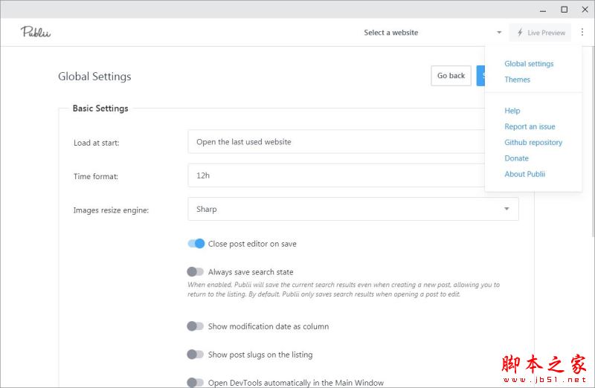Click the Time format label
The height and width of the screenshot is (388, 595).
pos(96,176)
